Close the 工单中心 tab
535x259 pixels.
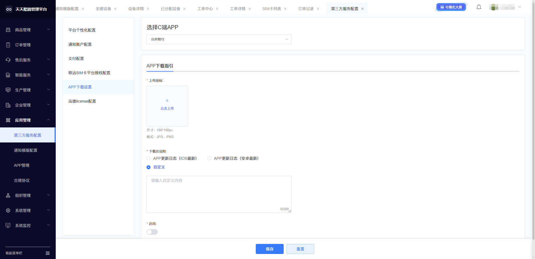217,9
